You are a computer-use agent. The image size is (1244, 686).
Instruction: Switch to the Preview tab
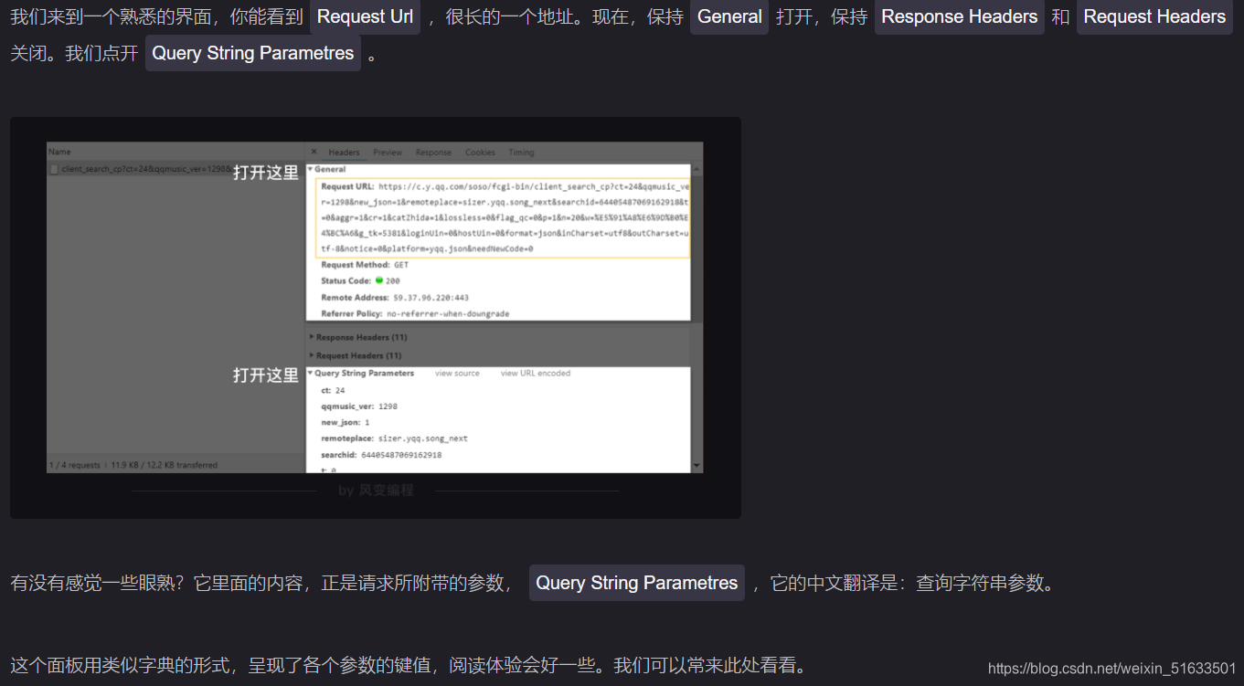[x=388, y=153]
